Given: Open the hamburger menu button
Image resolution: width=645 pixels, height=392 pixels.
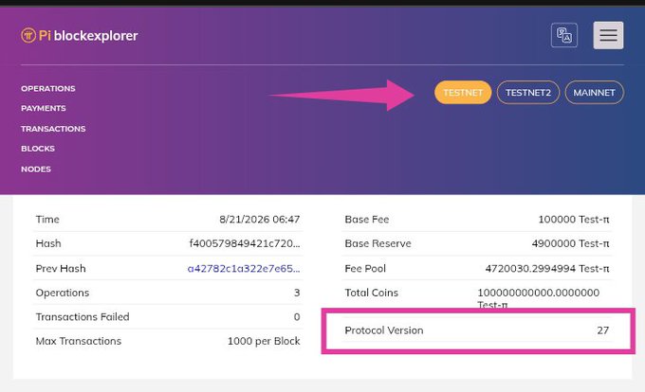Looking at the screenshot, I should coord(608,35).
